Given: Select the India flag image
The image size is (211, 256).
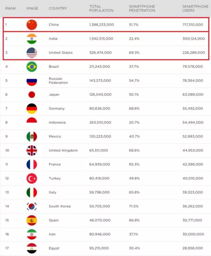Looking at the screenshot, I should [32, 39].
